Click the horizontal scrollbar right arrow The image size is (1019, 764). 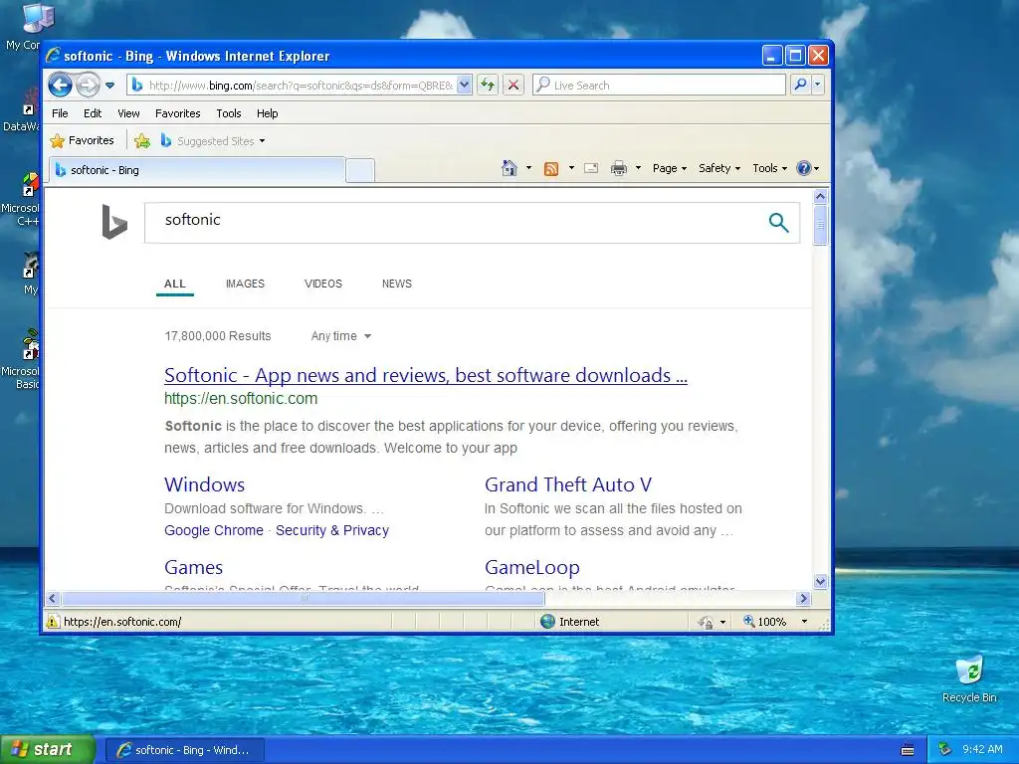click(803, 598)
